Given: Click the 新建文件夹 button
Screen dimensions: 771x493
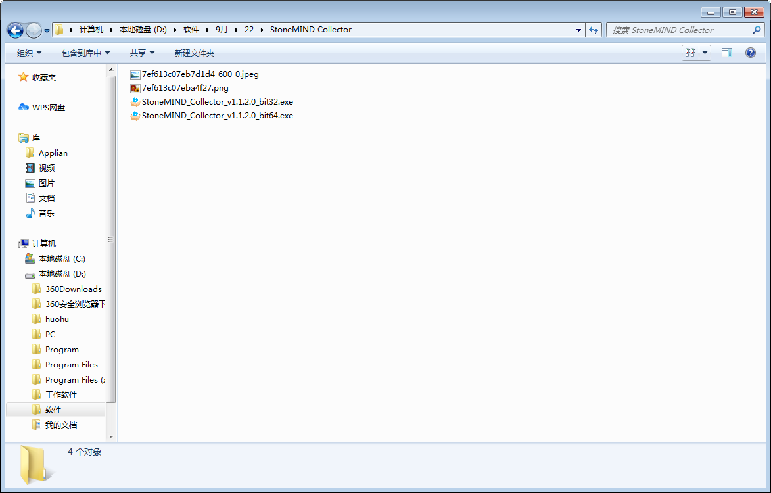Looking at the screenshot, I should pos(194,53).
